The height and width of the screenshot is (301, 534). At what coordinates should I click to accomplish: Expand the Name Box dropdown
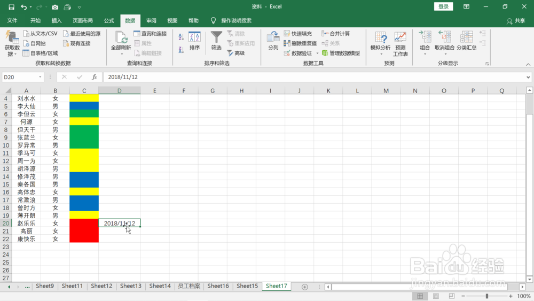coord(40,77)
